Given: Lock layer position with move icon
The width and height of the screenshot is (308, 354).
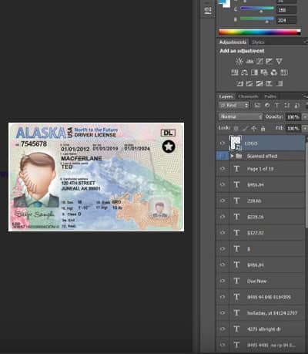Looking at the screenshot, I should click(x=254, y=128).
